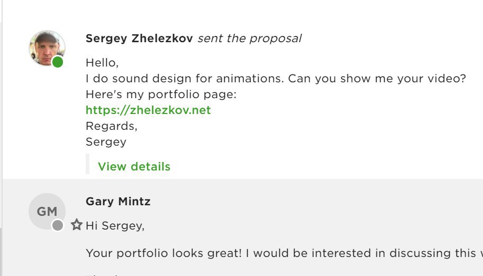
Task: Open Sergey Zhelezkov's profile photo
Action: tap(47, 48)
